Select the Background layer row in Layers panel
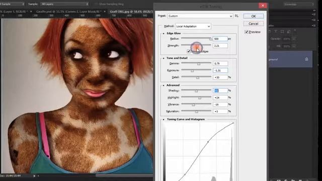 pos(291,59)
